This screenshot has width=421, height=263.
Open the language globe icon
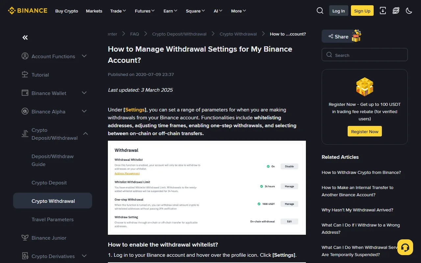coord(396,11)
